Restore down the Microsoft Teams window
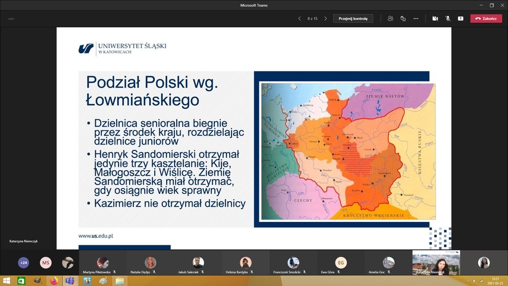This screenshot has height=286, width=508. click(492, 5)
